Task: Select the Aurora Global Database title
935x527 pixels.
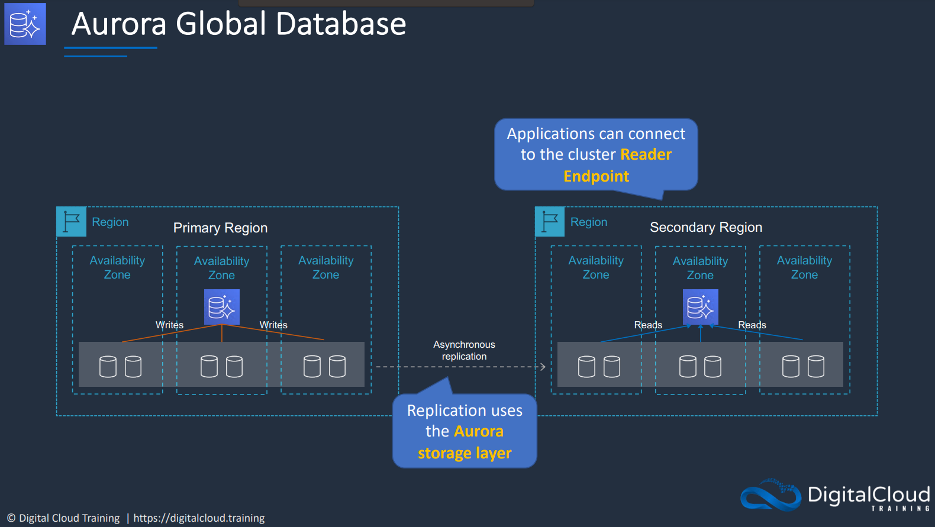Action: 238,24
